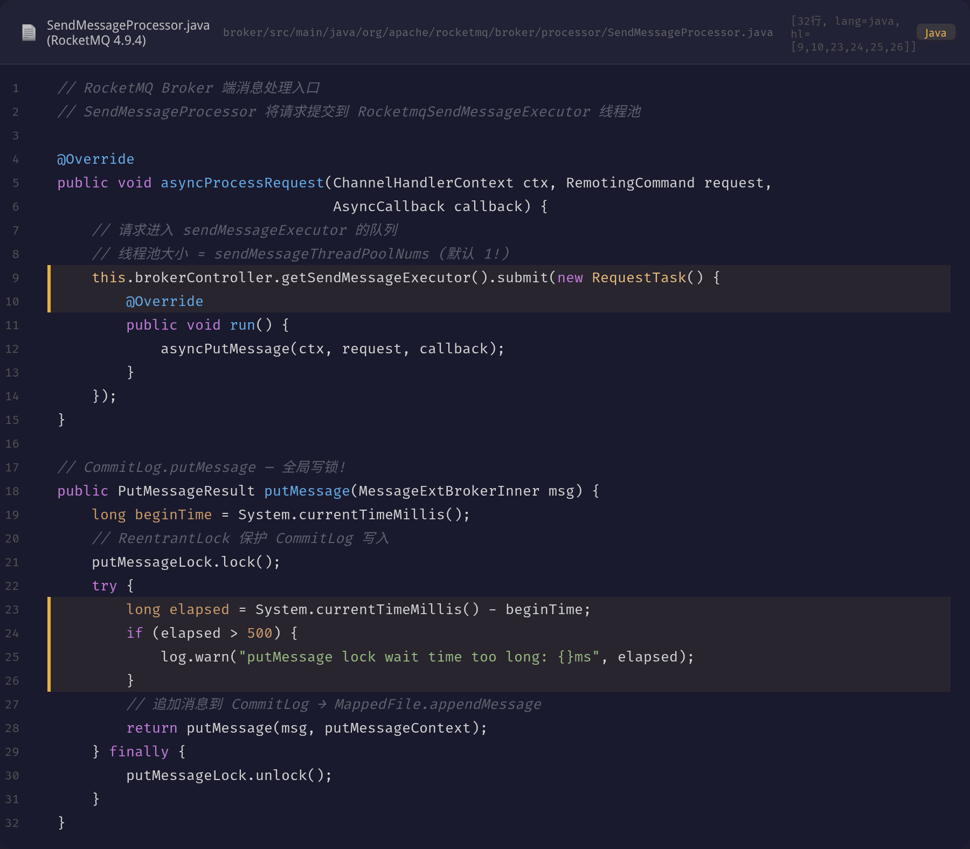Click the ReentrantLock comment on line 20
Image resolution: width=970 pixels, height=849 pixels.
[240, 539]
